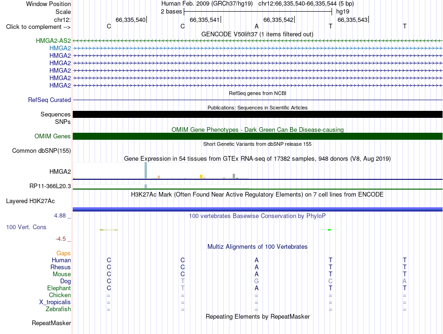Click the black Publications Sequences bar
The height and width of the screenshot is (334, 443).
257,114
